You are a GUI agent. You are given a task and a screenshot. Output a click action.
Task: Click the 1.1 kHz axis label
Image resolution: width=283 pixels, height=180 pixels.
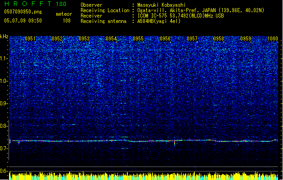pos(4,58)
